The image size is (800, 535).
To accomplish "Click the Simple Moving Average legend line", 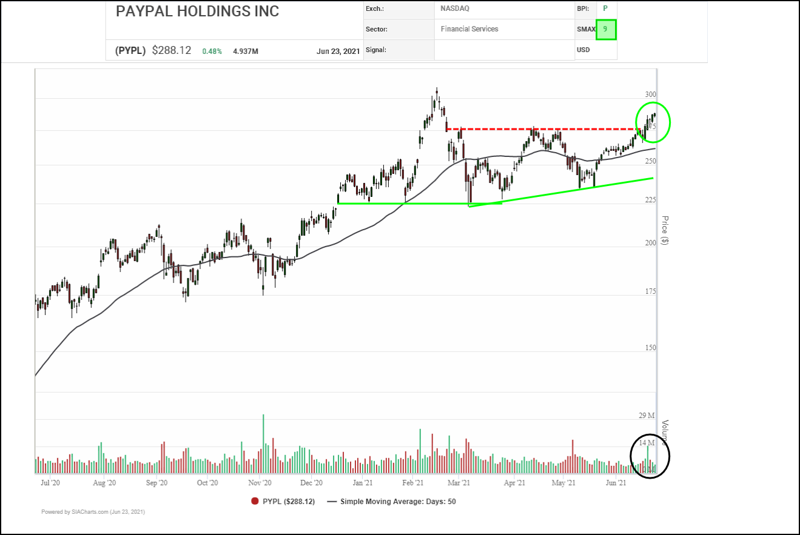I will (x=332, y=502).
